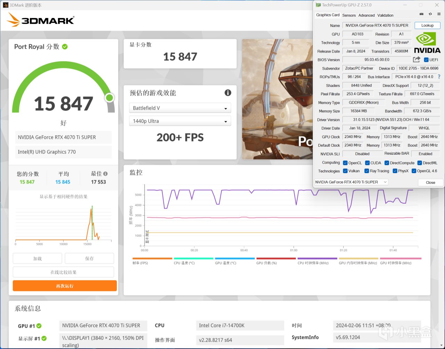
Task: Click the CPU 温度 (°C) legend swatch
Action: tap(194, 259)
